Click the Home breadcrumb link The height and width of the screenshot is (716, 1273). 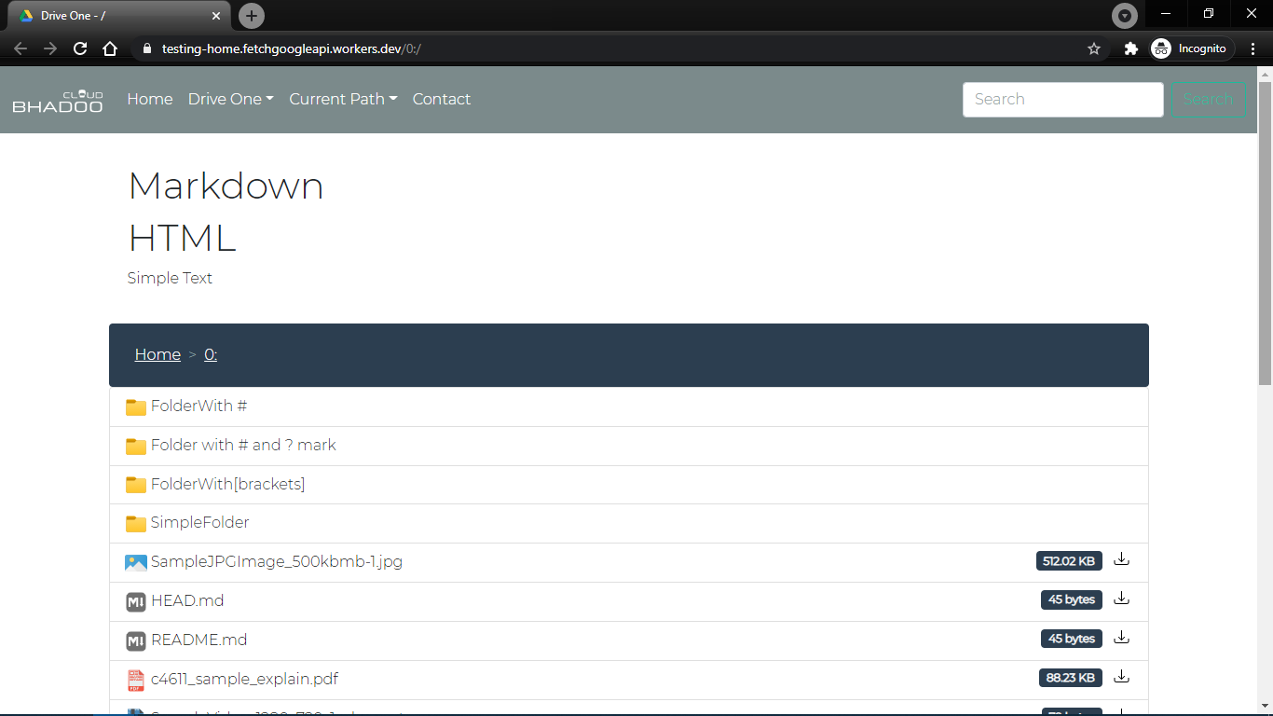pyautogui.click(x=157, y=354)
